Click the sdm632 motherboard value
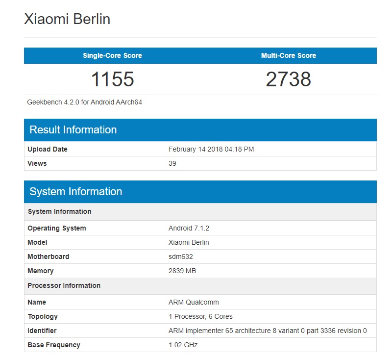The image size is (392, 359). 179,256
